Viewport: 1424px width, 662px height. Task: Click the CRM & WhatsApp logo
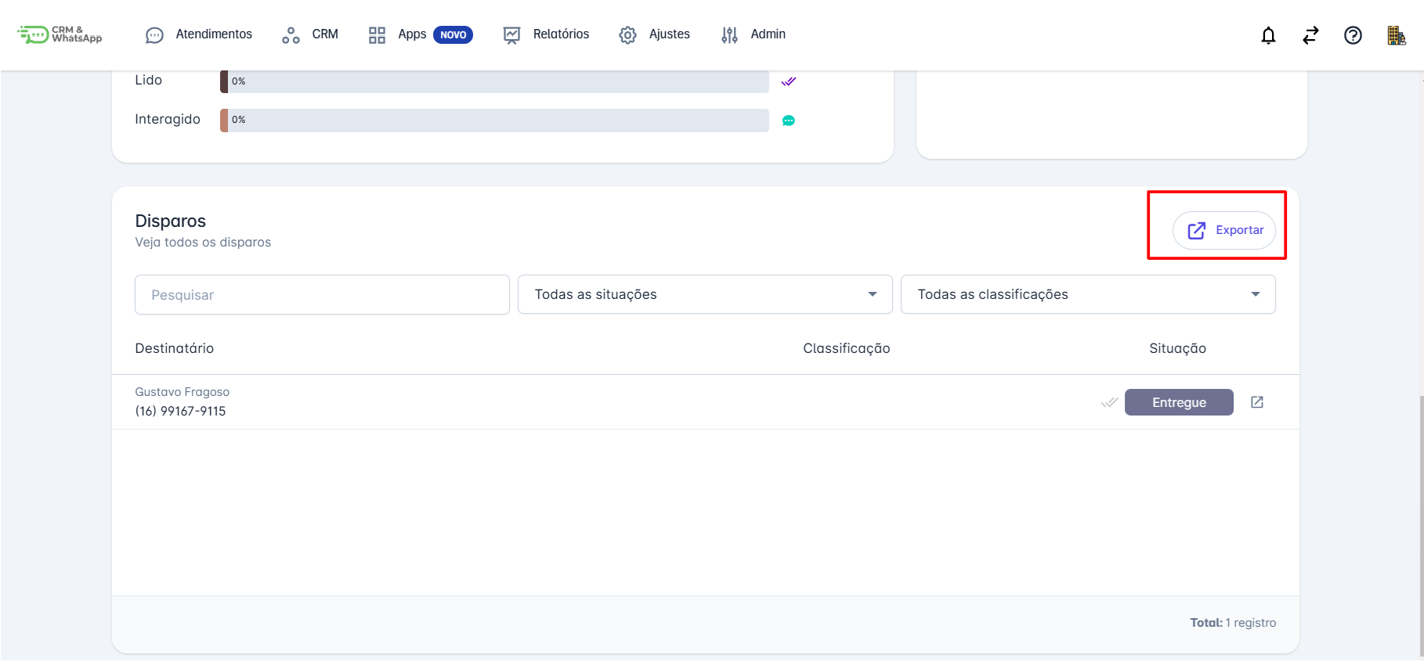(60, 34)
